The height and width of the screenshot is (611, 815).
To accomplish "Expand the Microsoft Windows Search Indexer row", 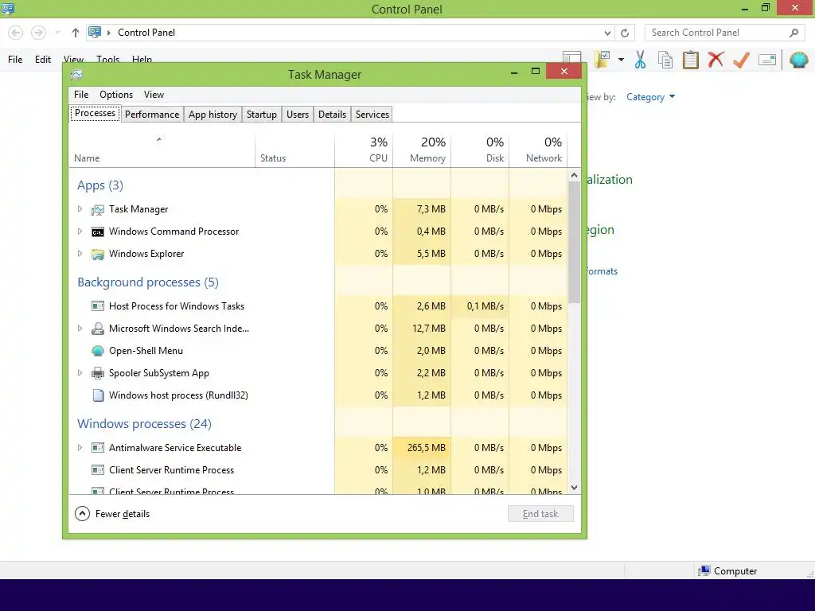I will 80,329.
